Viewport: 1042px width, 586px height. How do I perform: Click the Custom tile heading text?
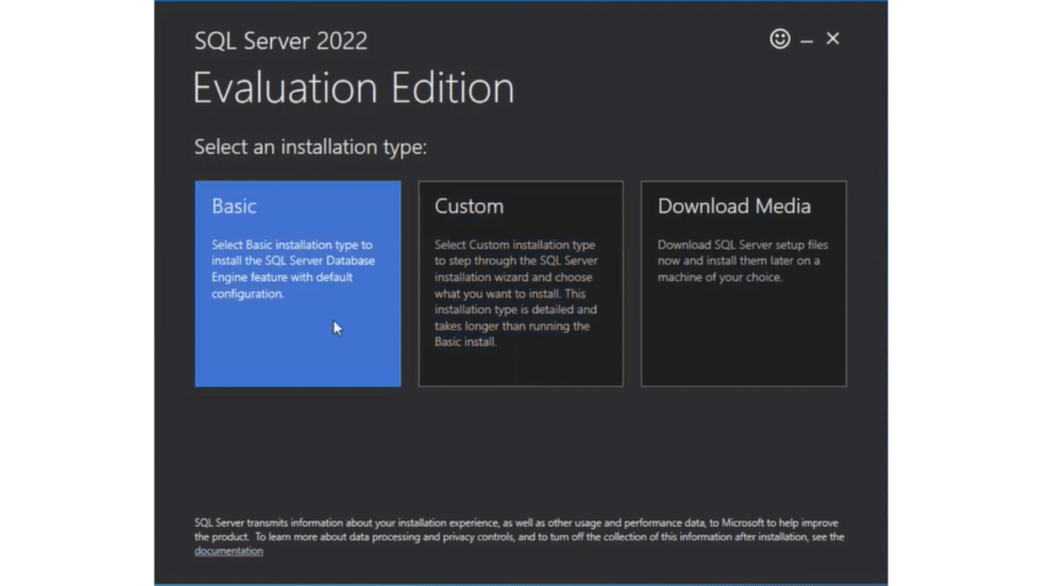(469, 206)
